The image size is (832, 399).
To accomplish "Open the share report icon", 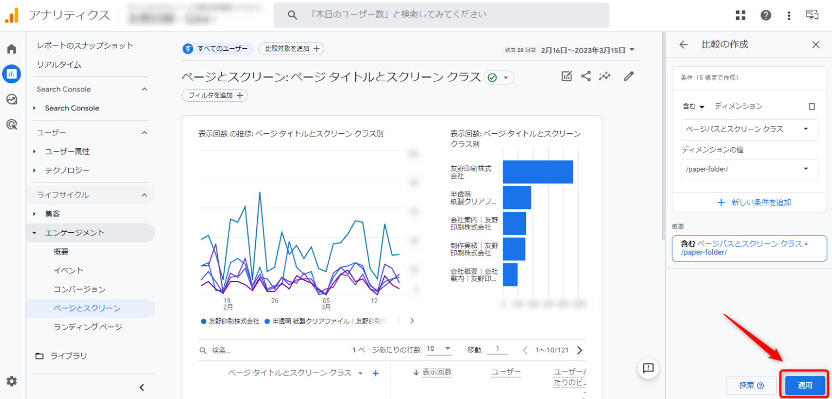I will [586, 76].
